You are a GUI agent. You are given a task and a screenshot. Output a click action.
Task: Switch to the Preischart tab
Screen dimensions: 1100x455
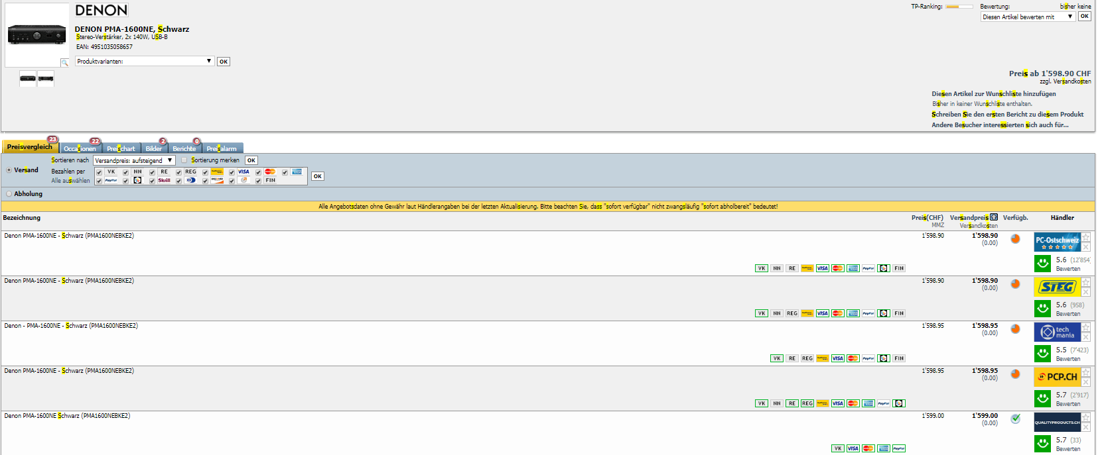[121, 148]
